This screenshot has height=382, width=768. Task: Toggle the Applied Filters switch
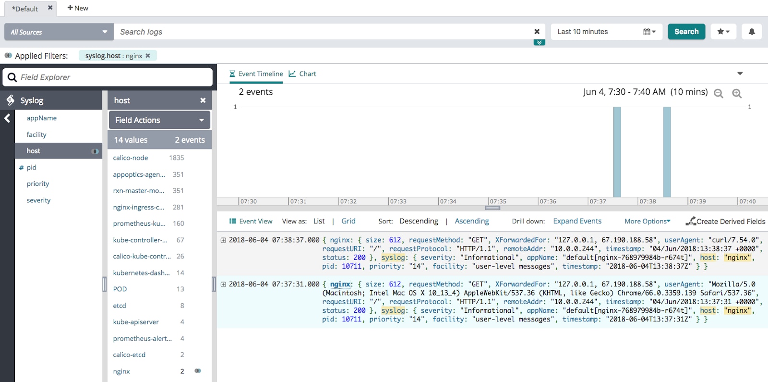click(x=8, y=55)
